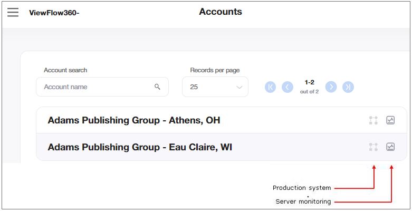Click the 1-2 out of 2 indicator

(309, 87)
